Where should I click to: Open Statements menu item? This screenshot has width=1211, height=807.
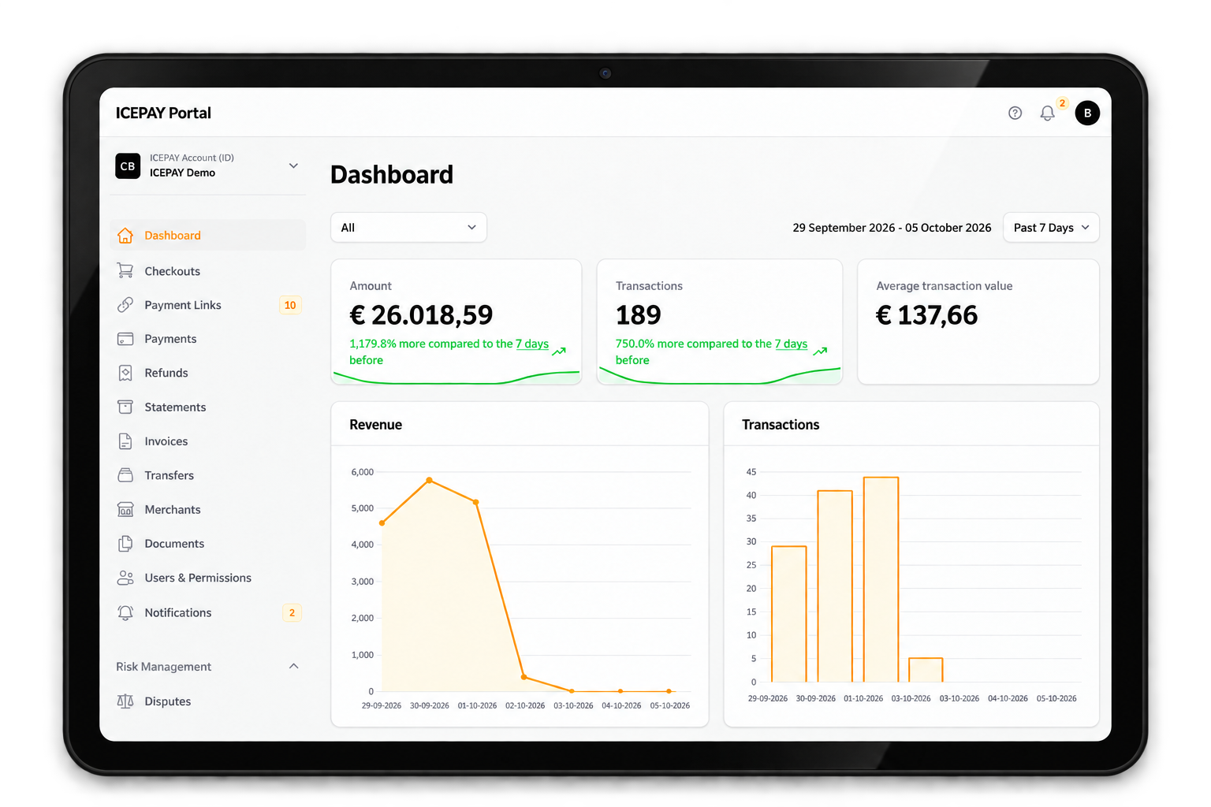click(x=208, y=407)
